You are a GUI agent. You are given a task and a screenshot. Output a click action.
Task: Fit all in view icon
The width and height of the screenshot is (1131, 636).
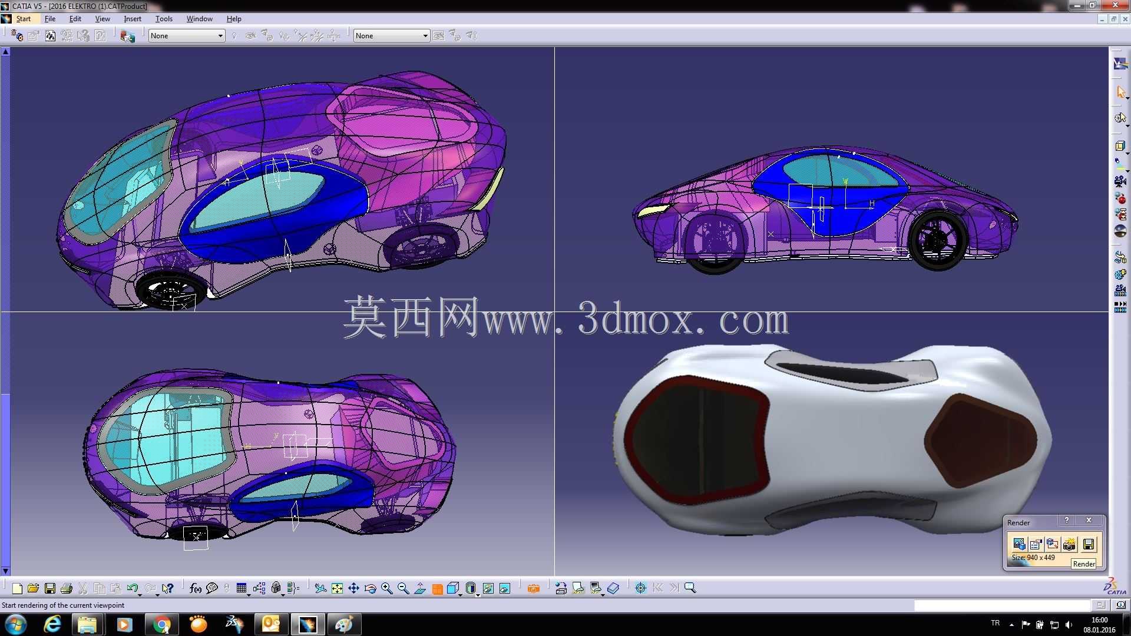pos(337,588)
